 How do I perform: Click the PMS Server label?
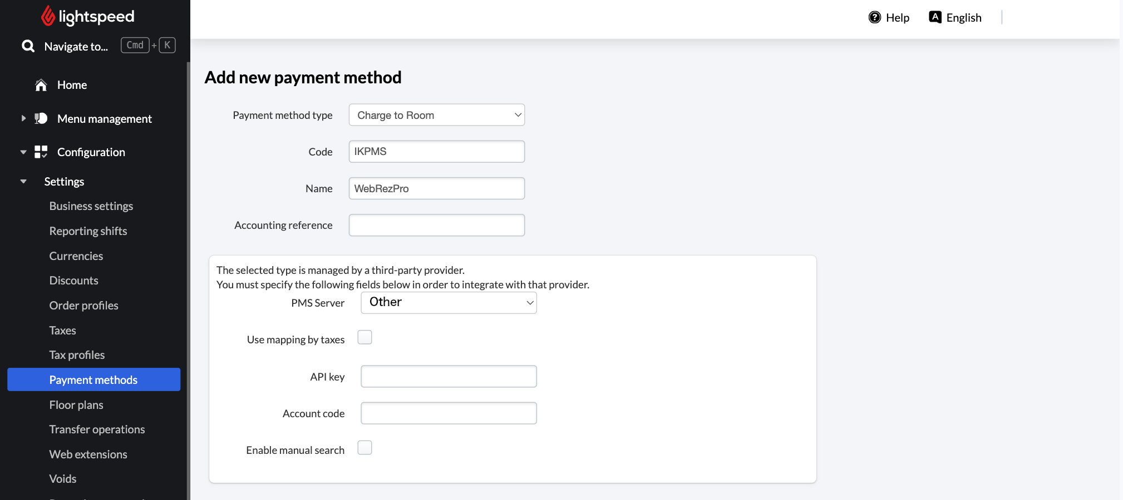pyautogui.click(x=318, y=303)
